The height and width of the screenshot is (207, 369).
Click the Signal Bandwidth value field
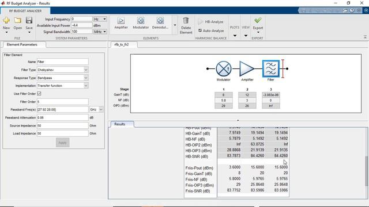coord(82,32)
